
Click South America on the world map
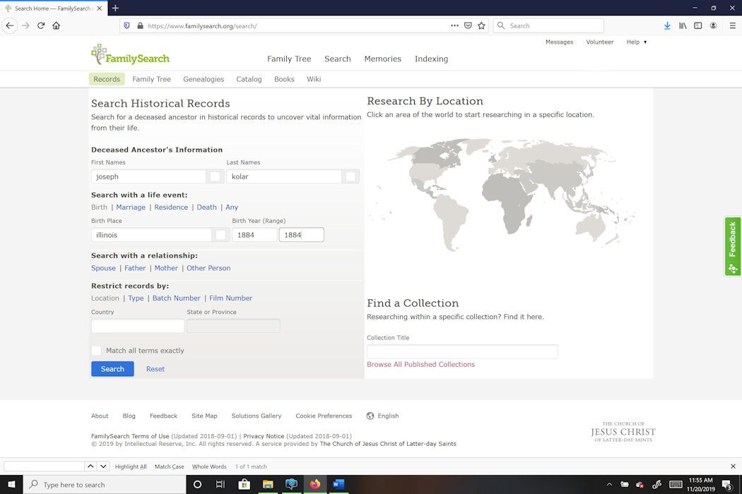pyautogui.click(x=449, y=219)
